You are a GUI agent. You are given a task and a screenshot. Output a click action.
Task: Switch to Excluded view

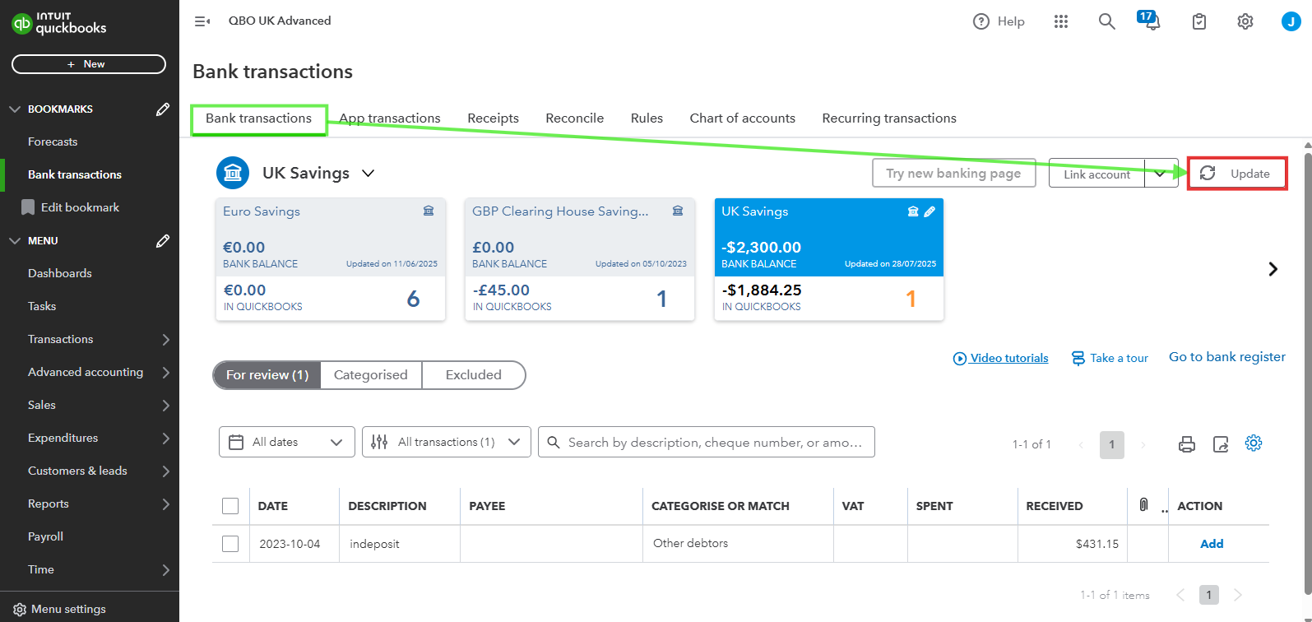tap(474, 375)
